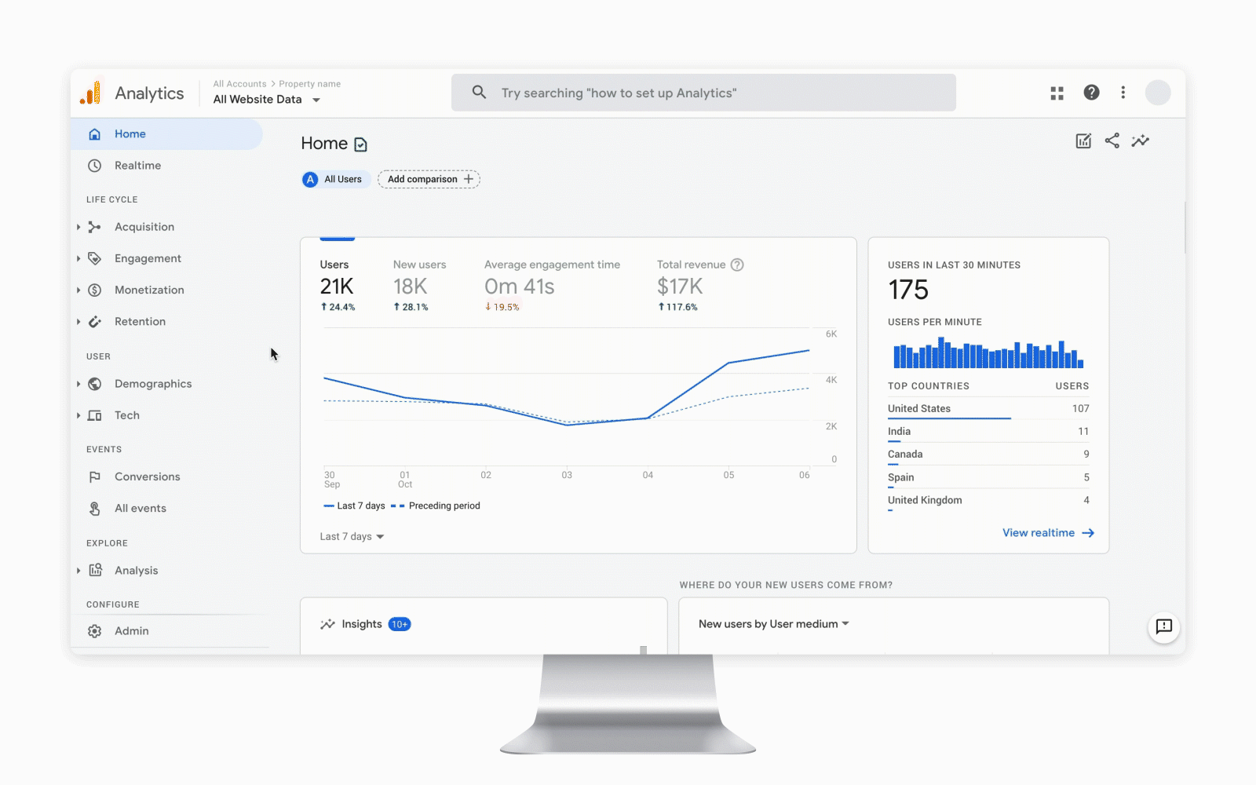
Task: Click the Add comparison button
Action: coord(429,179)
